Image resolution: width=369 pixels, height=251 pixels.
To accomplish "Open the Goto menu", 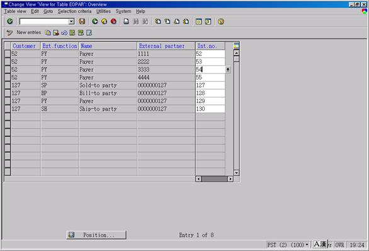I will pos(48,11).
